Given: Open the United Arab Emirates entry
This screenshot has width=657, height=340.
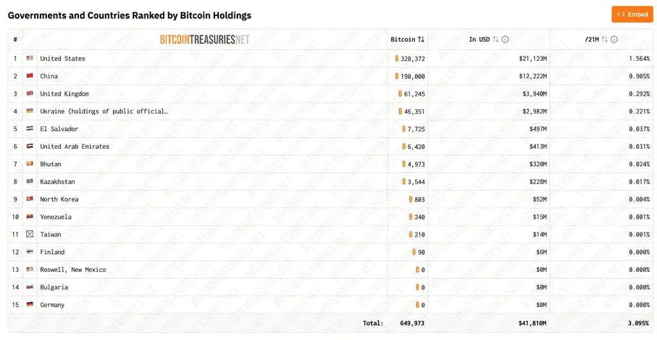Looking at the screenshot, I should click(x=74, y=146).
